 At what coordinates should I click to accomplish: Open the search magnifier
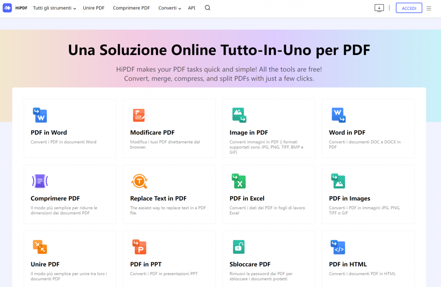click(x=207, y=8)
